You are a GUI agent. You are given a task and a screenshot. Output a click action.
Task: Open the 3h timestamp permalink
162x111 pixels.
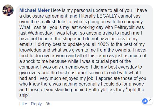[48, 104]
